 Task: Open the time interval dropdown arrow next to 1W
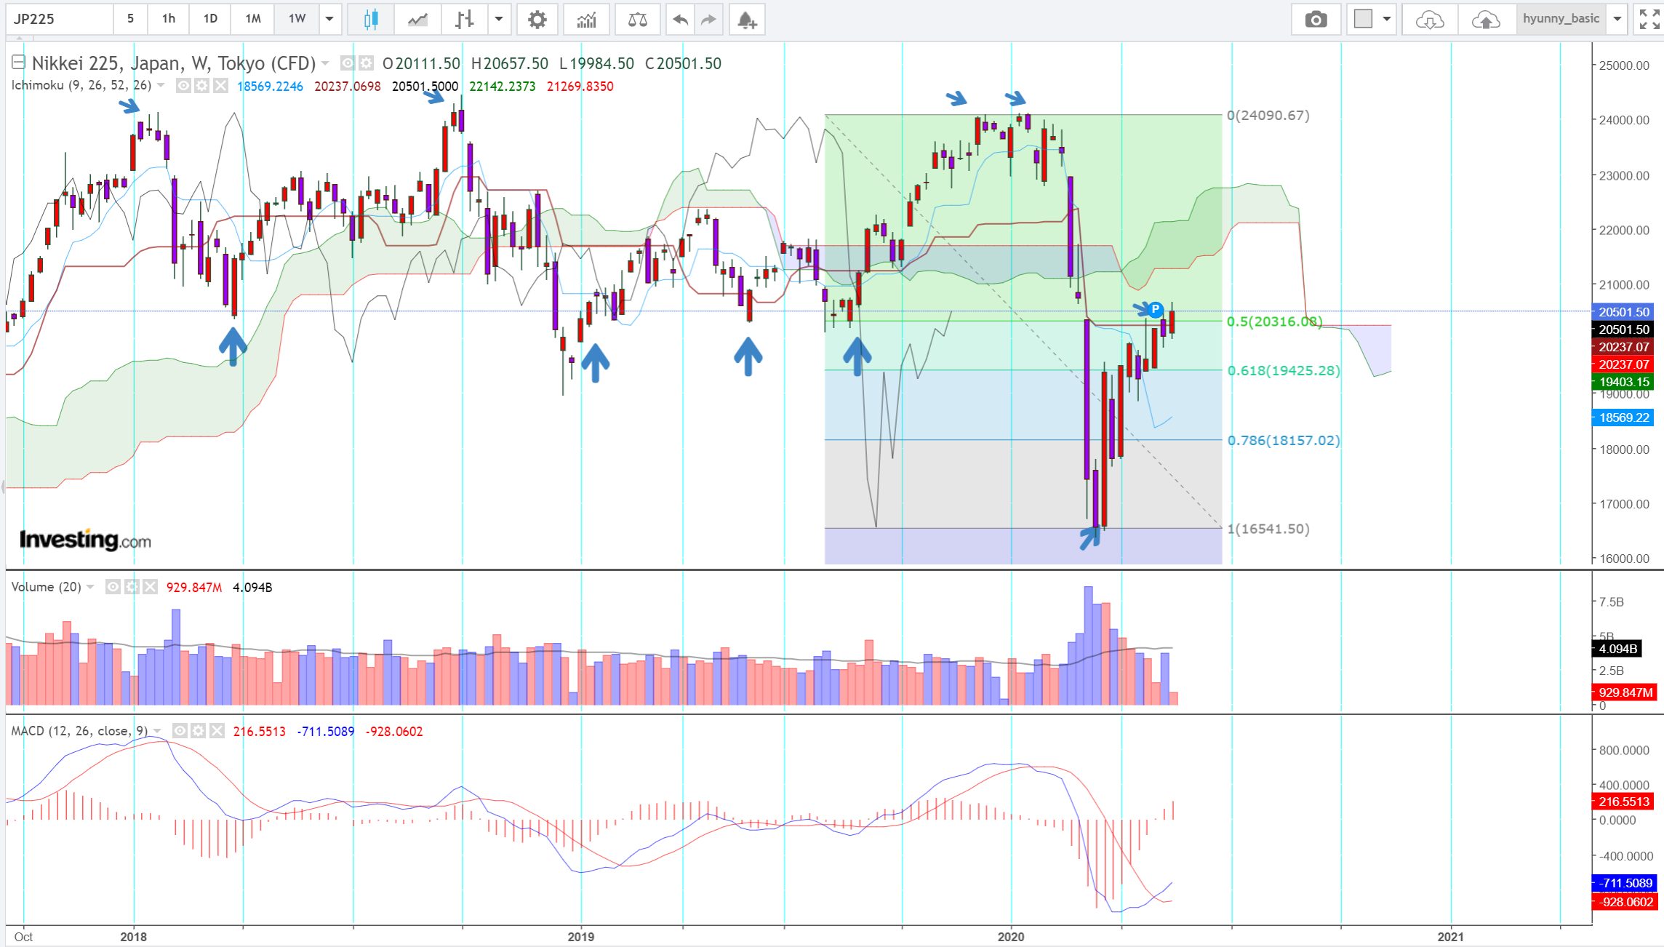point(329,20)
